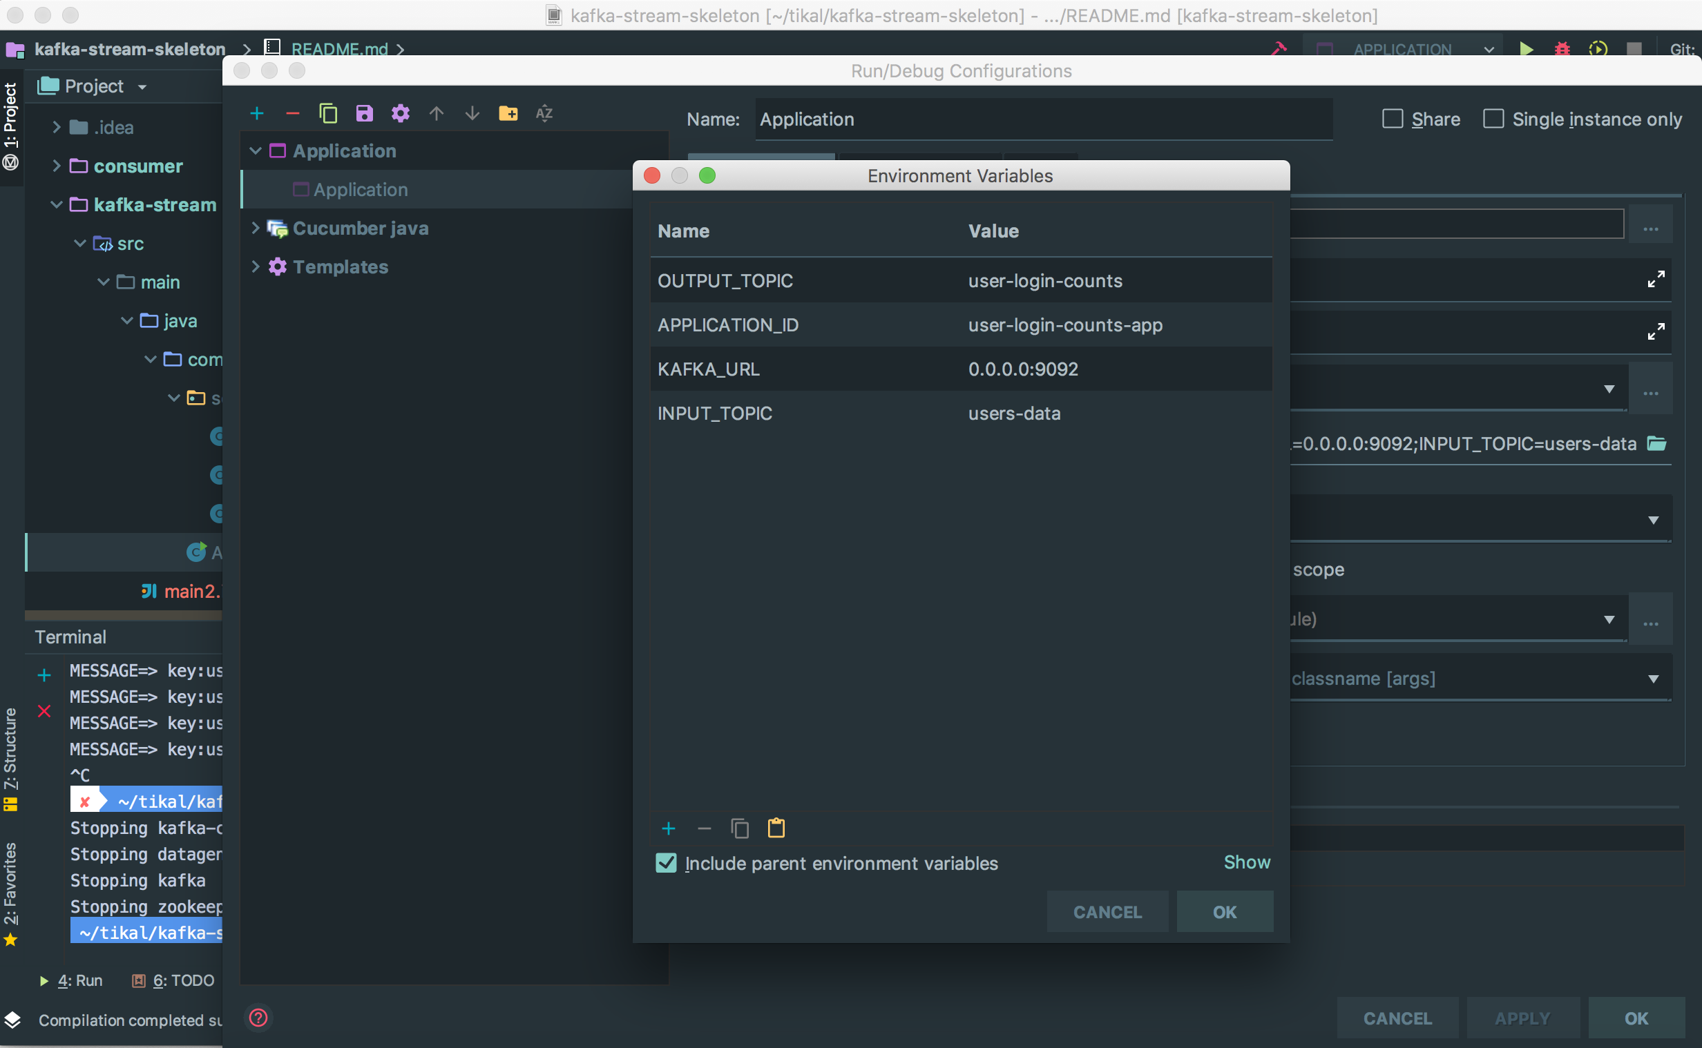
Task: Close terminal session red X icon
Action: 44,711
